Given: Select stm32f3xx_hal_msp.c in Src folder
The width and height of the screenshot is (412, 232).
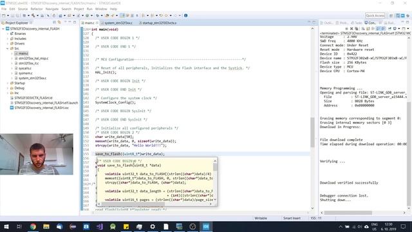Looking at the screenshot, I should [33, 59].
